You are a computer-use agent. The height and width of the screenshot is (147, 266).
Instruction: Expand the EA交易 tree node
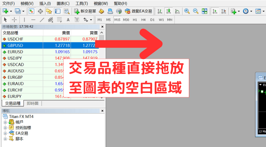pos(5,133)
